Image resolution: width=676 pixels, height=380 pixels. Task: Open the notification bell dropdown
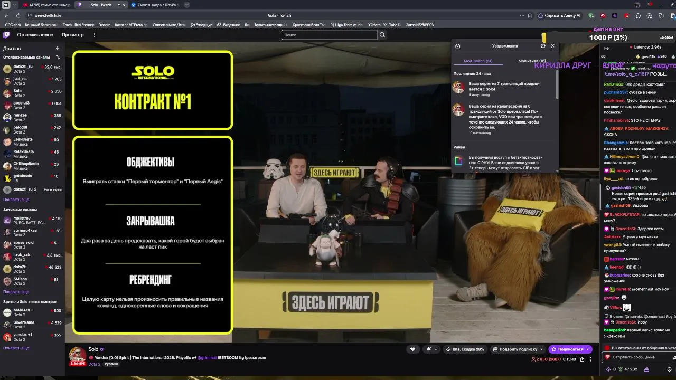(x=431, y=349)
